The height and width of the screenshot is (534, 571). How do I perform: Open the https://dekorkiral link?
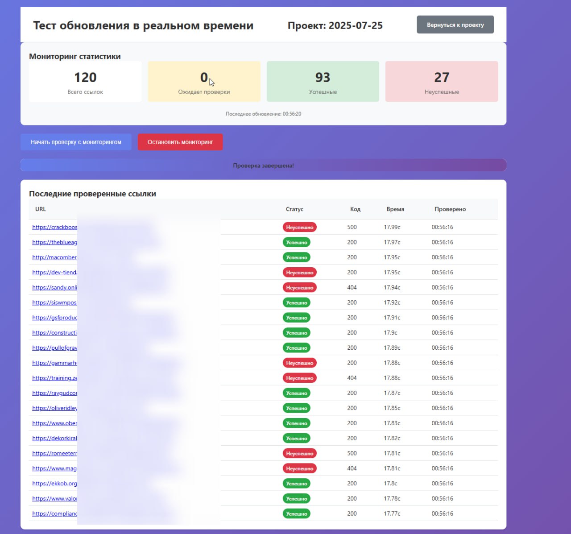pos(54,439)
